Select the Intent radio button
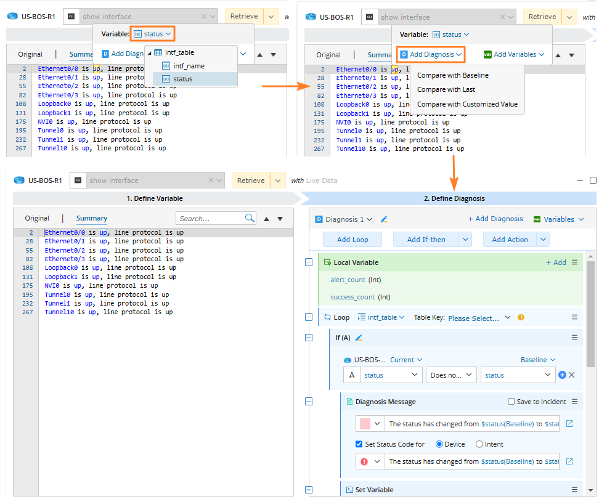This screenshot has height=499, width=599. click(479, 444)
